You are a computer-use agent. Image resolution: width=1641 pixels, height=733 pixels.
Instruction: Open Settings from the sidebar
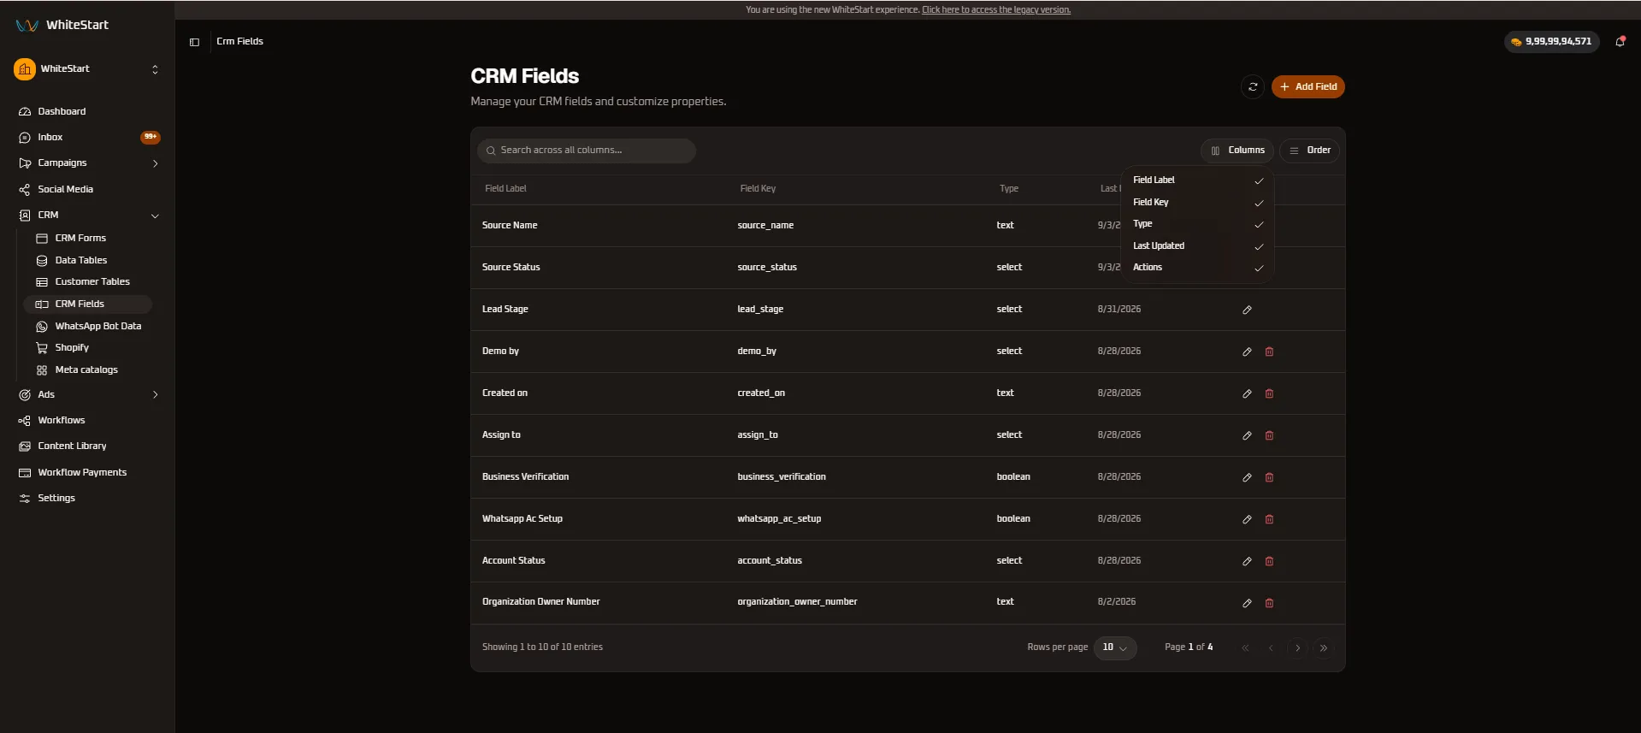click(87, 498)
